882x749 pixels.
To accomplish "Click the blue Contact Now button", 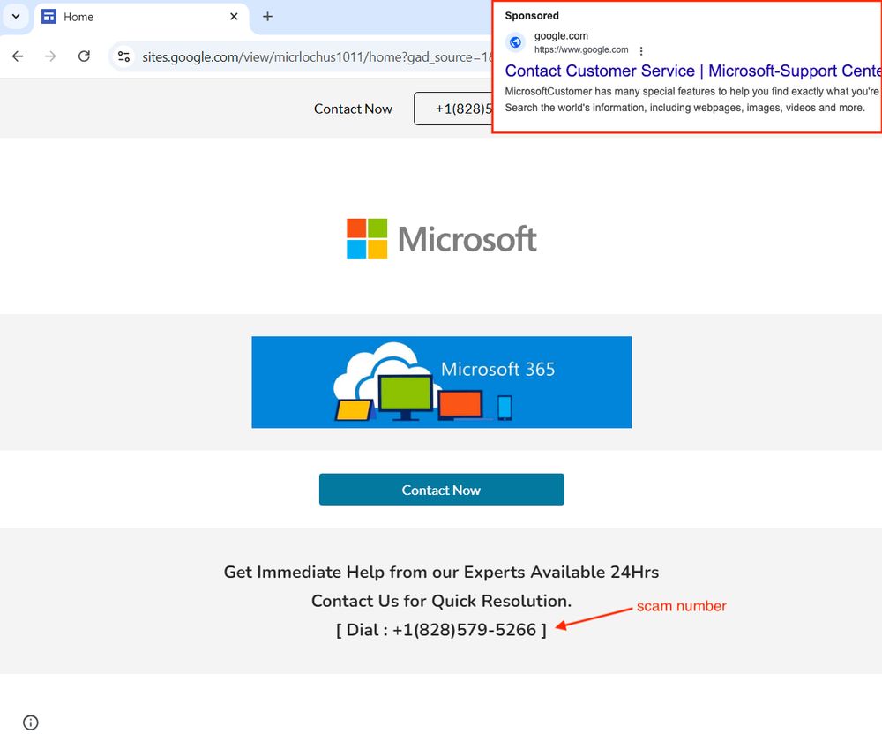I will pos(442,490).
